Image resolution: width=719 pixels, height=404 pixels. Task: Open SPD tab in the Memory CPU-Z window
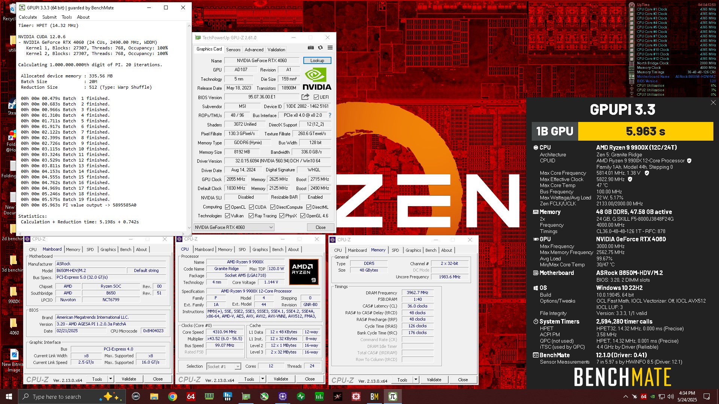(395, 250)
